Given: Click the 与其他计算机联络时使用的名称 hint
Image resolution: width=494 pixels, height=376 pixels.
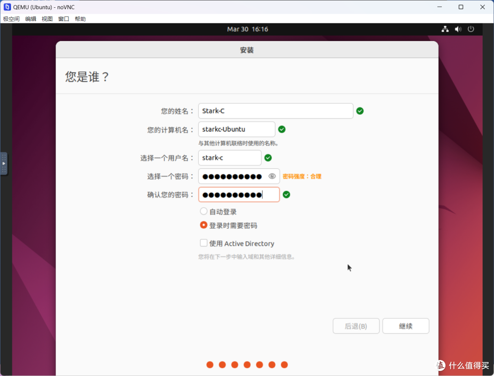Looking at the screenshot, I should pyautogui.click(x=238, y=144).
